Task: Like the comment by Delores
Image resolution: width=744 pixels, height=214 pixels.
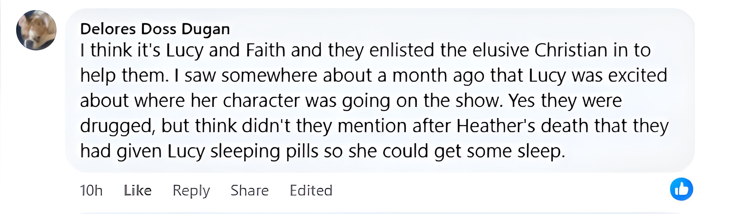Action: (x=137, y=190)
